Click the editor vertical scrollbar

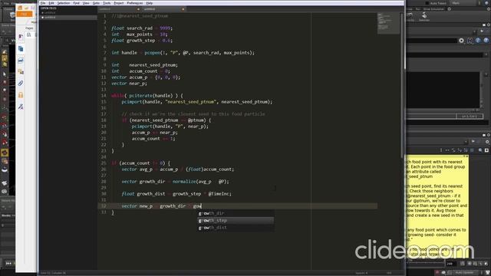click(x=402, y=85)
